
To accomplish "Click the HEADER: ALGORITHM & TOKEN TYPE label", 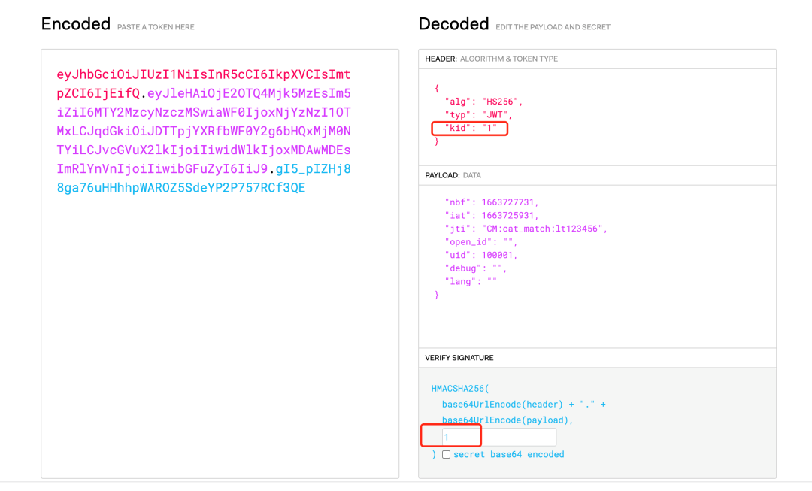I will (491, 59).
